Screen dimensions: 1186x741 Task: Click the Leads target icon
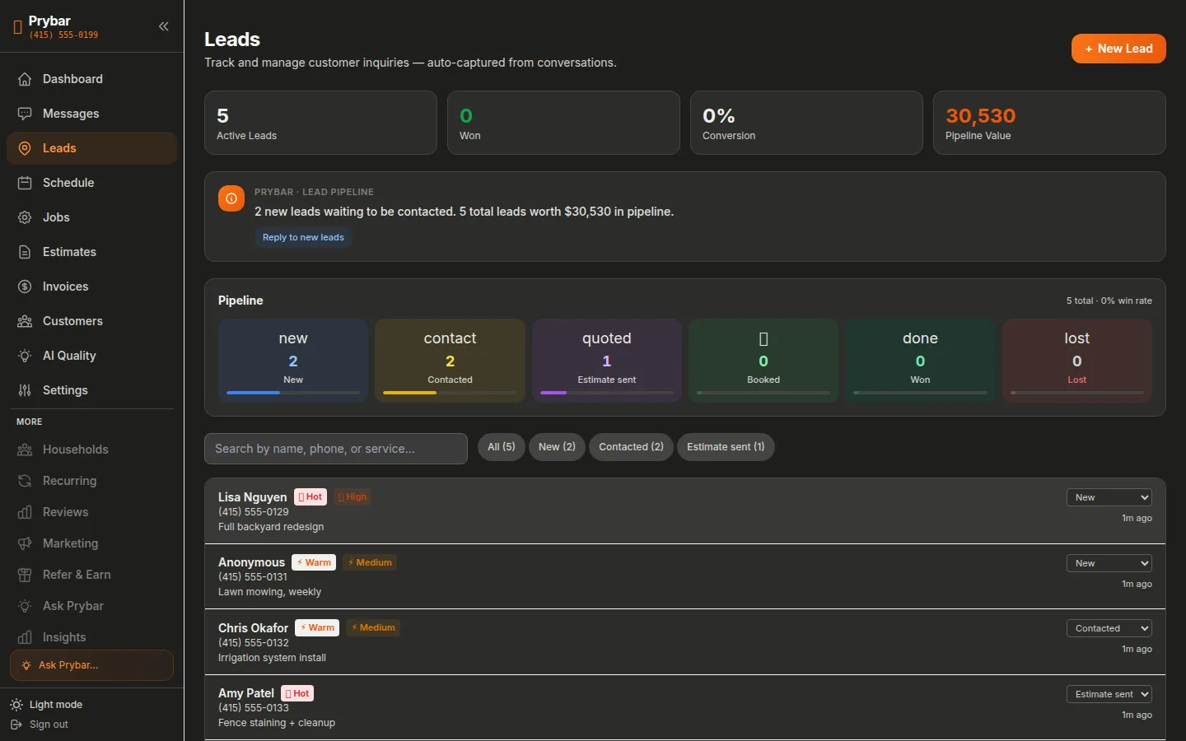[x=25, y=148]
